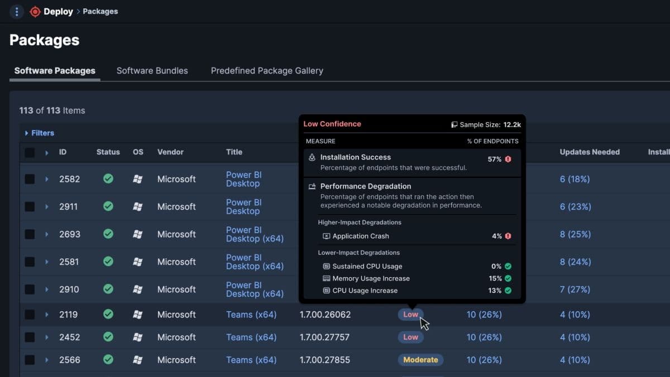Select checkbox for package ID 2910
The image size is (670, 377).
[x=30, y=289]
